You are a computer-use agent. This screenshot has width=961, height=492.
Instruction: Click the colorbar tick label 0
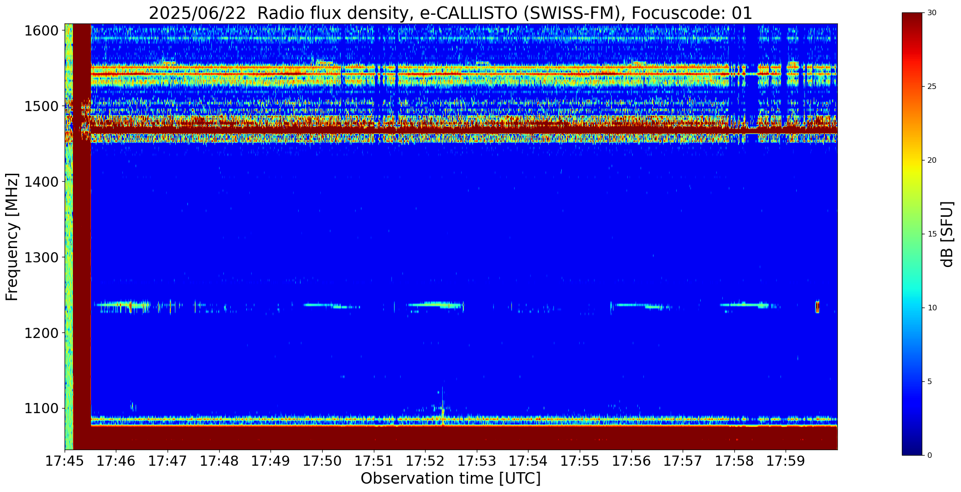(x=930, y=456)
